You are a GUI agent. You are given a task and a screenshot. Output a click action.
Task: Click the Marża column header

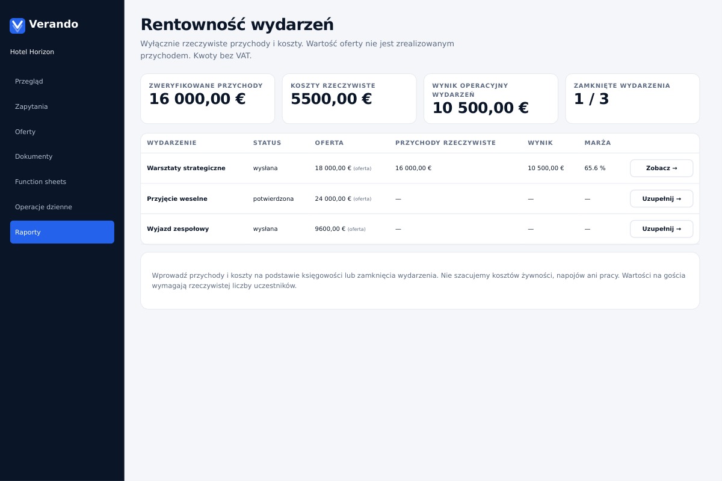pos(597,143)
